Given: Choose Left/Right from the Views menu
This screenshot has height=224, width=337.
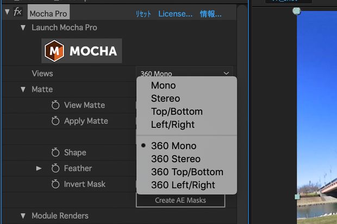Looking at the screenshot, I should pos(173,125).
